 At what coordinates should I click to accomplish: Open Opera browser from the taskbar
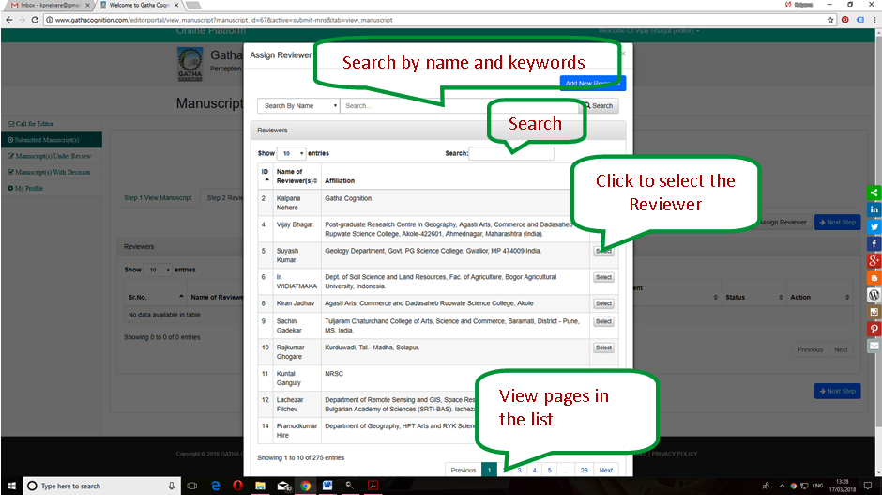click(x=237, y=486)
